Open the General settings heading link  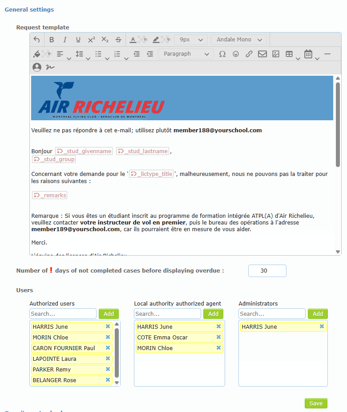click(x=29, y=9)
